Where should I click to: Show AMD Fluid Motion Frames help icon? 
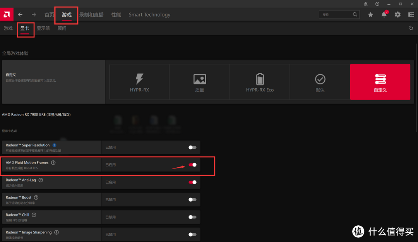pyautogui.click(x=53, y=163)
